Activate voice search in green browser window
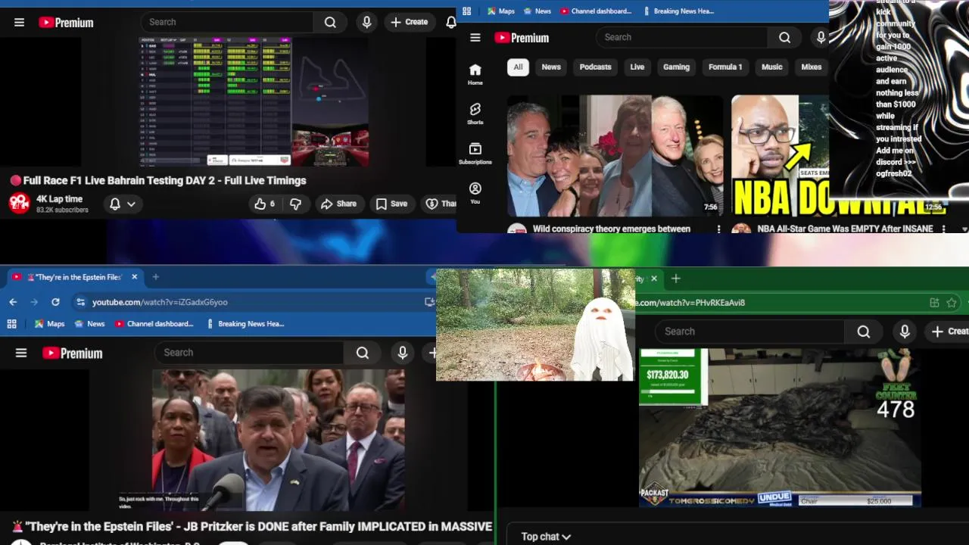 905,332
